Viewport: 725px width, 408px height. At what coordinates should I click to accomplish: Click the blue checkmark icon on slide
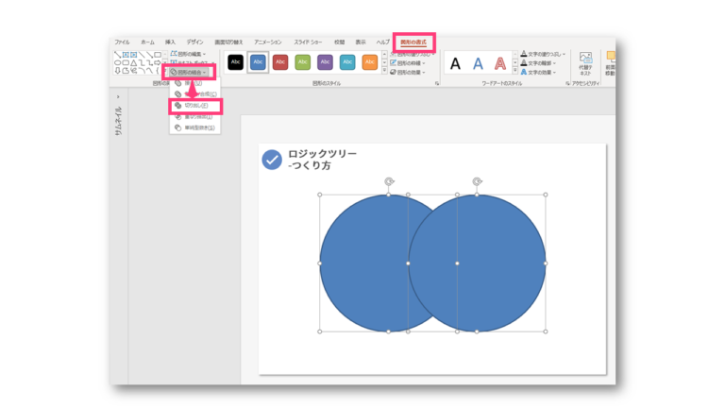click(x=272, y=160)
